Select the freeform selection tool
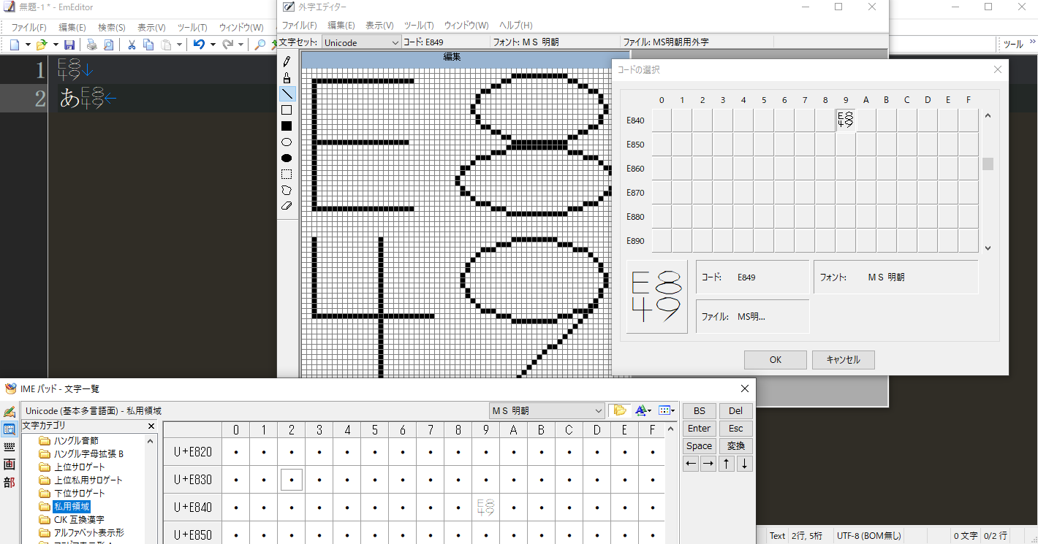This screenshot has width=1038, height=544. [287, 190]
